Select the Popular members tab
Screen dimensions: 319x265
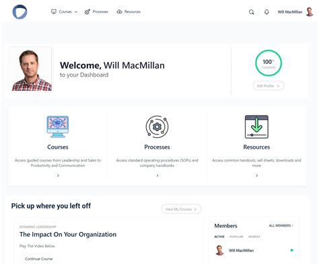pos(236,237)
